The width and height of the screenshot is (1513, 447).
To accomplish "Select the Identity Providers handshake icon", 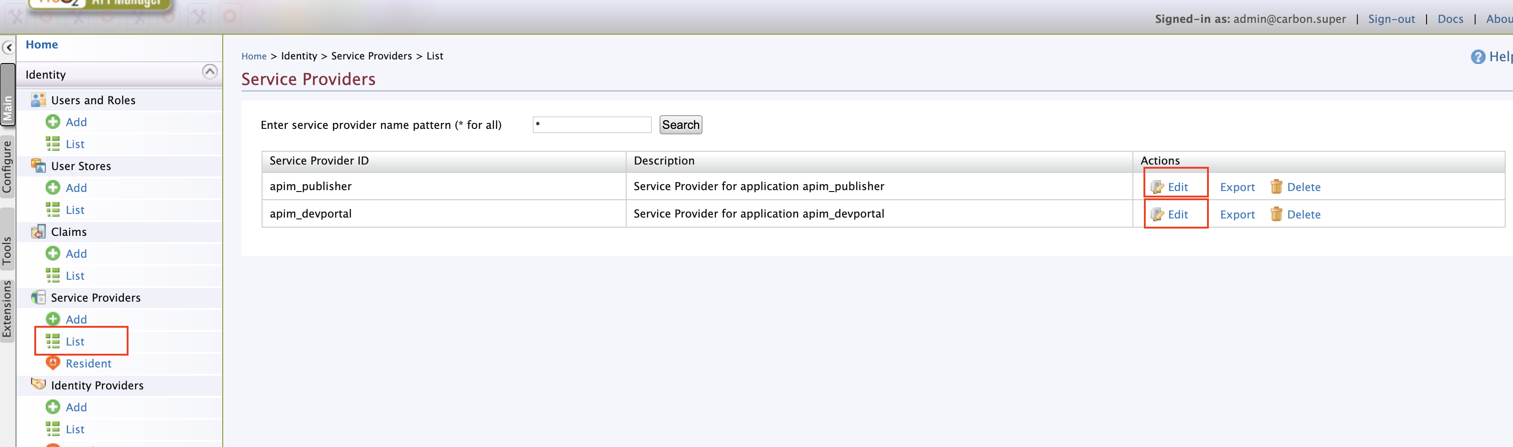I will [38, 385].
